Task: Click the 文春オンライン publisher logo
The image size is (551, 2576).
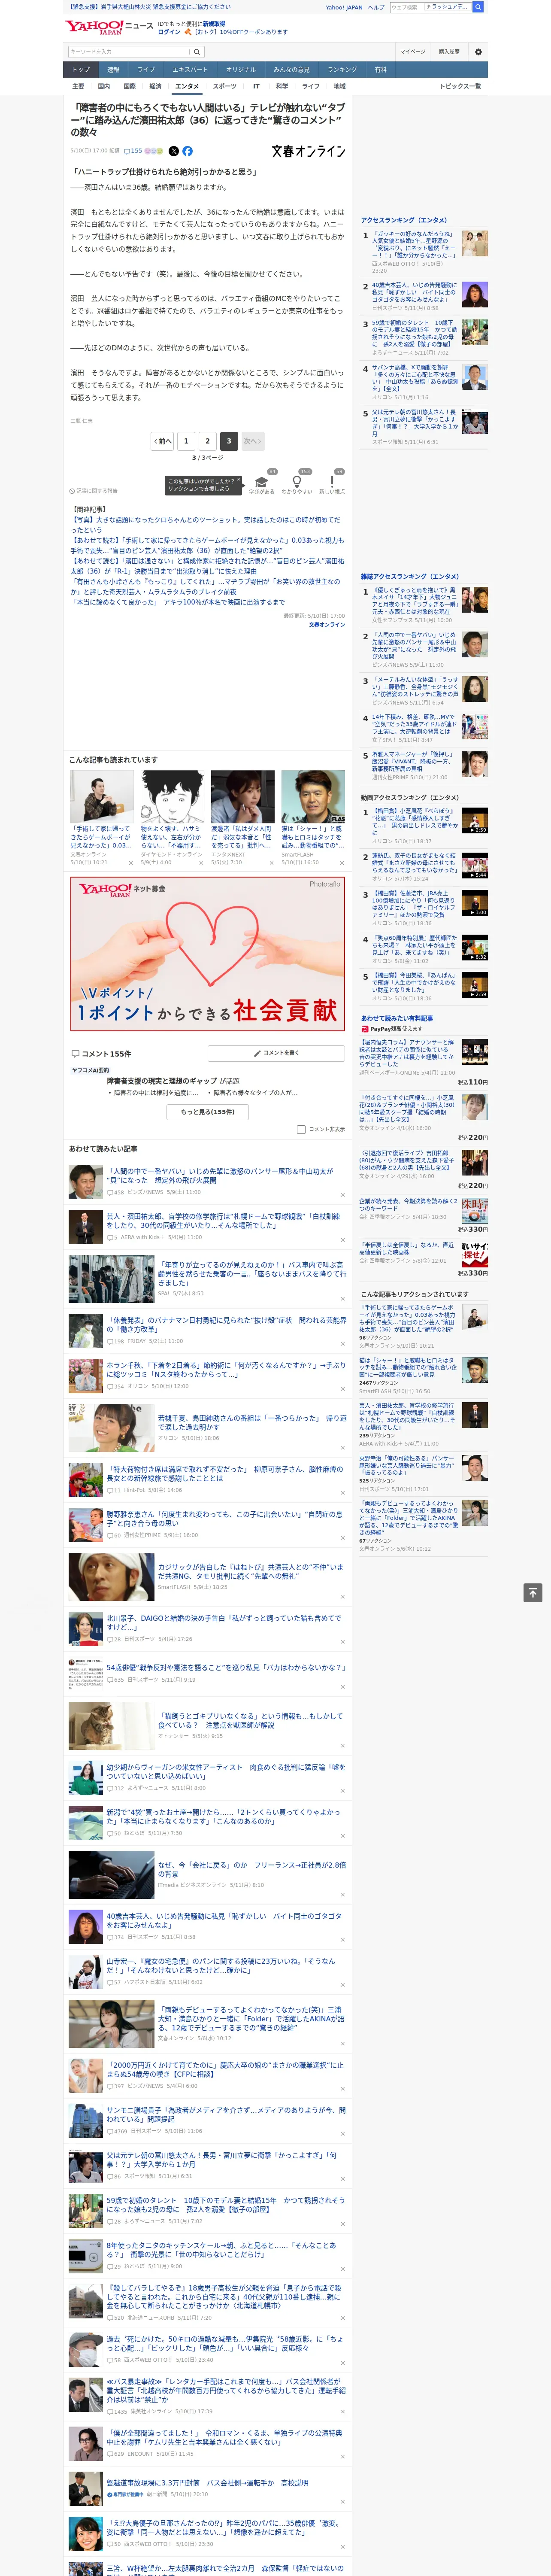Action: (x=308, y=151)
